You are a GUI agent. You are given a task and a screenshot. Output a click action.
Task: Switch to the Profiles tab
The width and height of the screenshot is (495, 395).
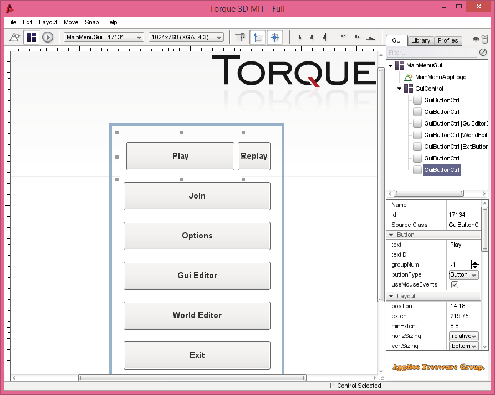pyautogui.click(x=448, y=40)
